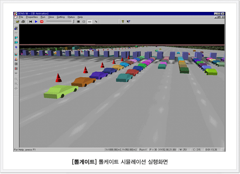Open the Status menu
240x174 pixels.
pyautogui.click(x=71, y=17)
